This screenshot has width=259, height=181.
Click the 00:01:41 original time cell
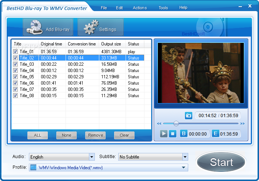(49, 83)
